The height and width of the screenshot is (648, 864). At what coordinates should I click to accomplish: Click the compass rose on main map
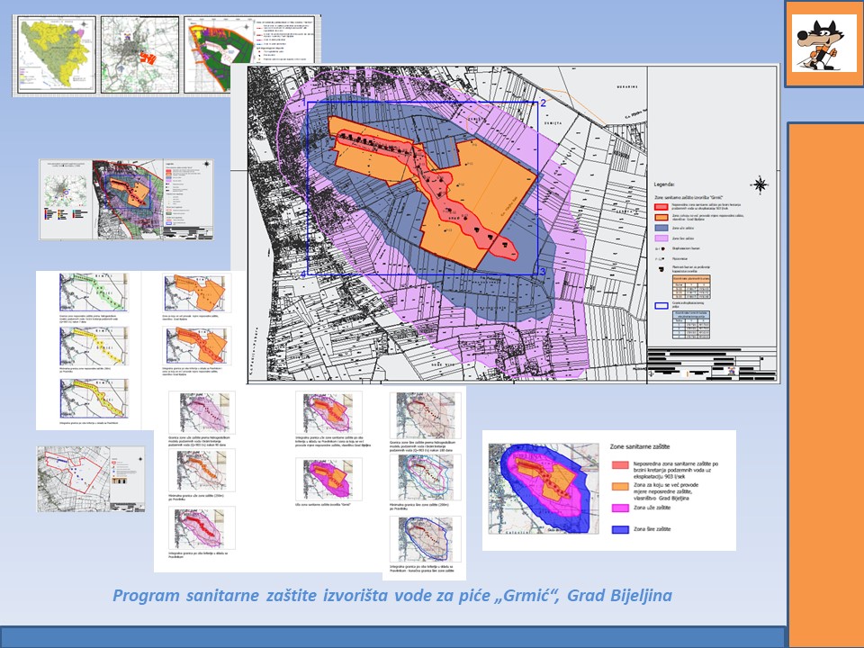point(760,185)
